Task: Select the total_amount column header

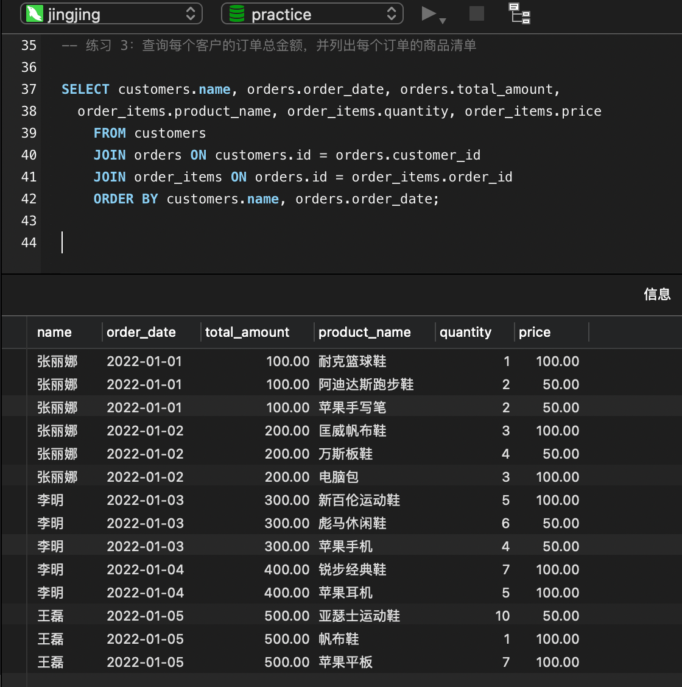Action: [x=247, y=333]
